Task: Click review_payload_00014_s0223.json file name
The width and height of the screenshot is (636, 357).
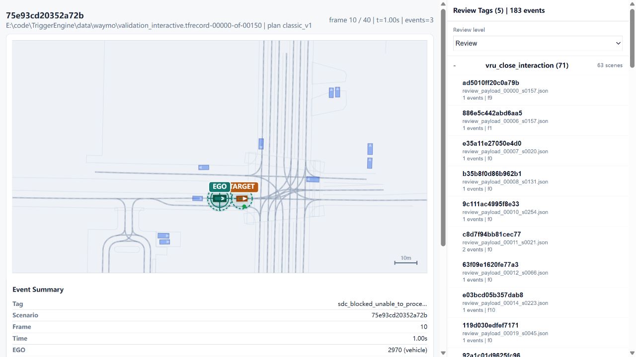Action: [505, 303]
